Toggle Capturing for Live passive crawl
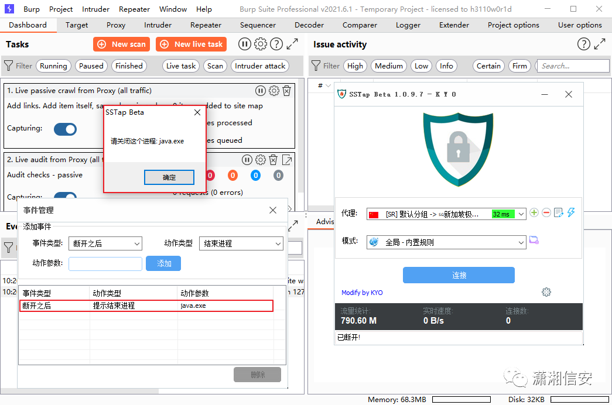This screenshot has height=405, width=612. click(x=65, y=129)
